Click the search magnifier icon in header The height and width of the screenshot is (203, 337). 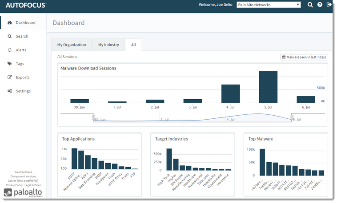pos(310,5)
